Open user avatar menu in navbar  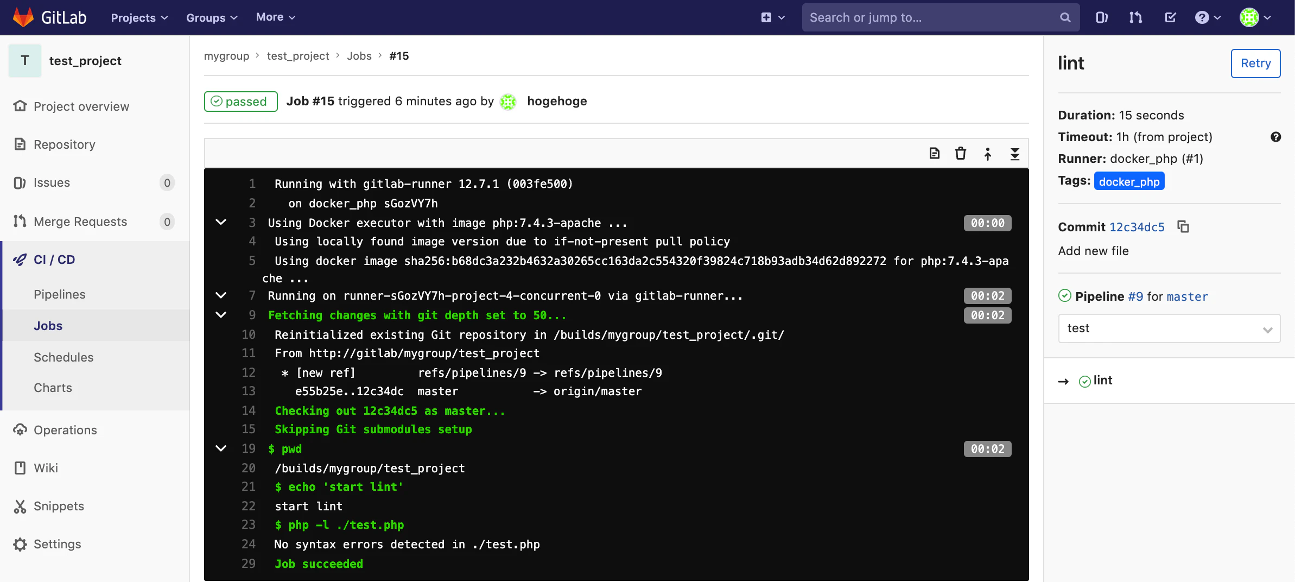[x=1255, y=17]
